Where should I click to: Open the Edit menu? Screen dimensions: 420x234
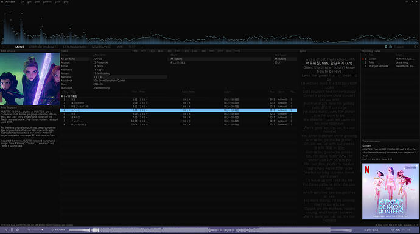[x=29, y=2]
